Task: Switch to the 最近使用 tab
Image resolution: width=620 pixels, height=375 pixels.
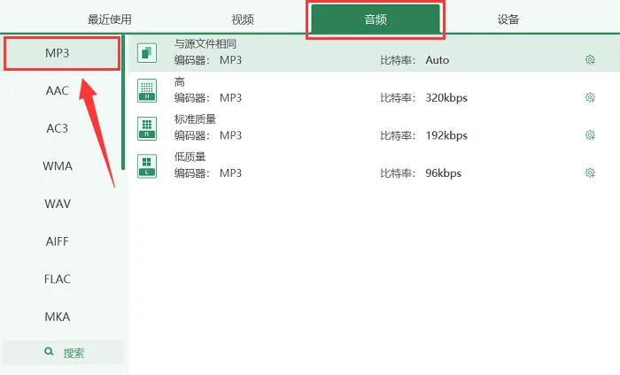Action: [x=110, y=19]
